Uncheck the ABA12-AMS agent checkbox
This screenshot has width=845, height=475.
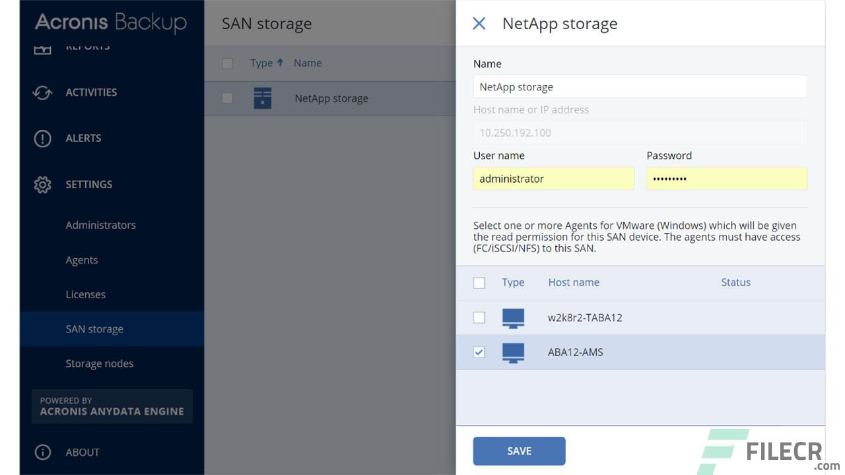[479, 352]
